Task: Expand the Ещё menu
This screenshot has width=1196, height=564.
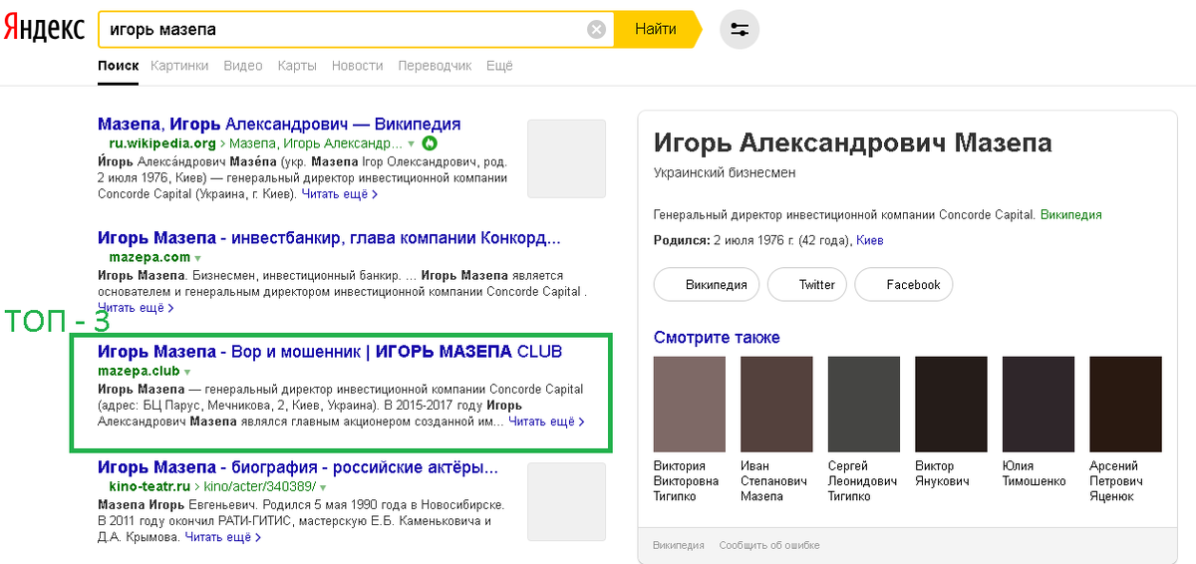Action: (499, 66)
